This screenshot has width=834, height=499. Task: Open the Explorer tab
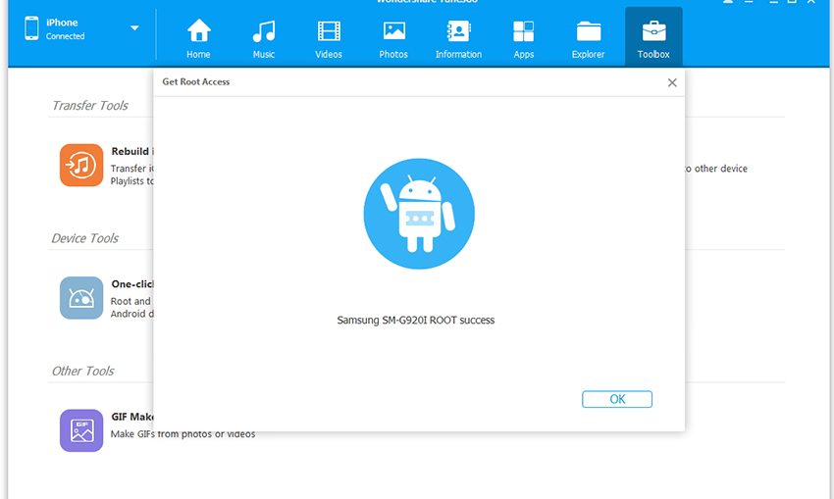click(589, 38)
